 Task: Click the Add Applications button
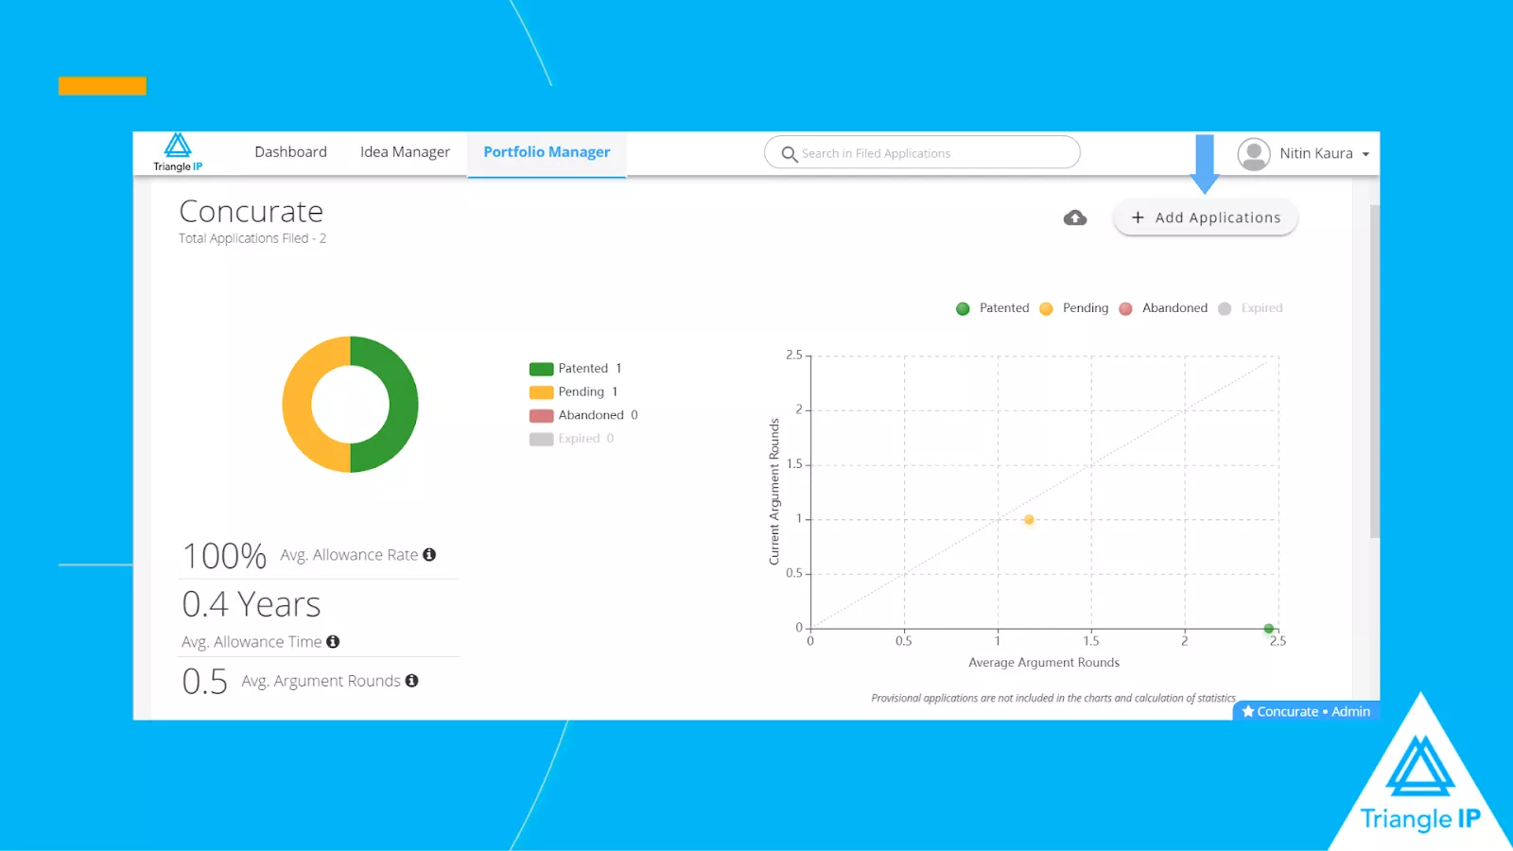(1206, 217)
